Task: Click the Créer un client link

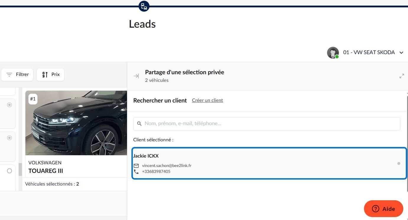Action: 207,100
